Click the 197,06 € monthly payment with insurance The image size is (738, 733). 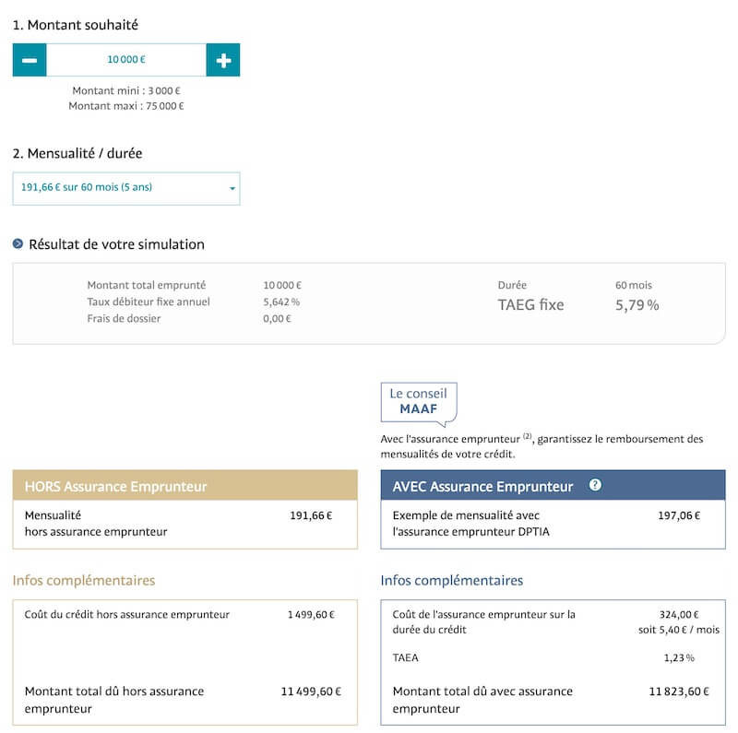click(678, 515)
